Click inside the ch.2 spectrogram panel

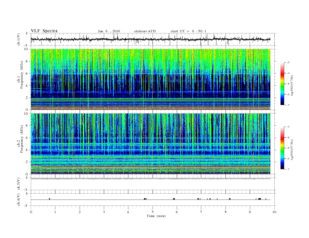click(151, 144)
